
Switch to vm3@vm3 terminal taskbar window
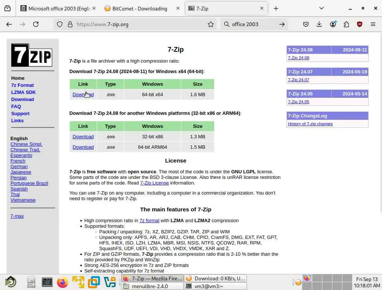click(216, 286)
